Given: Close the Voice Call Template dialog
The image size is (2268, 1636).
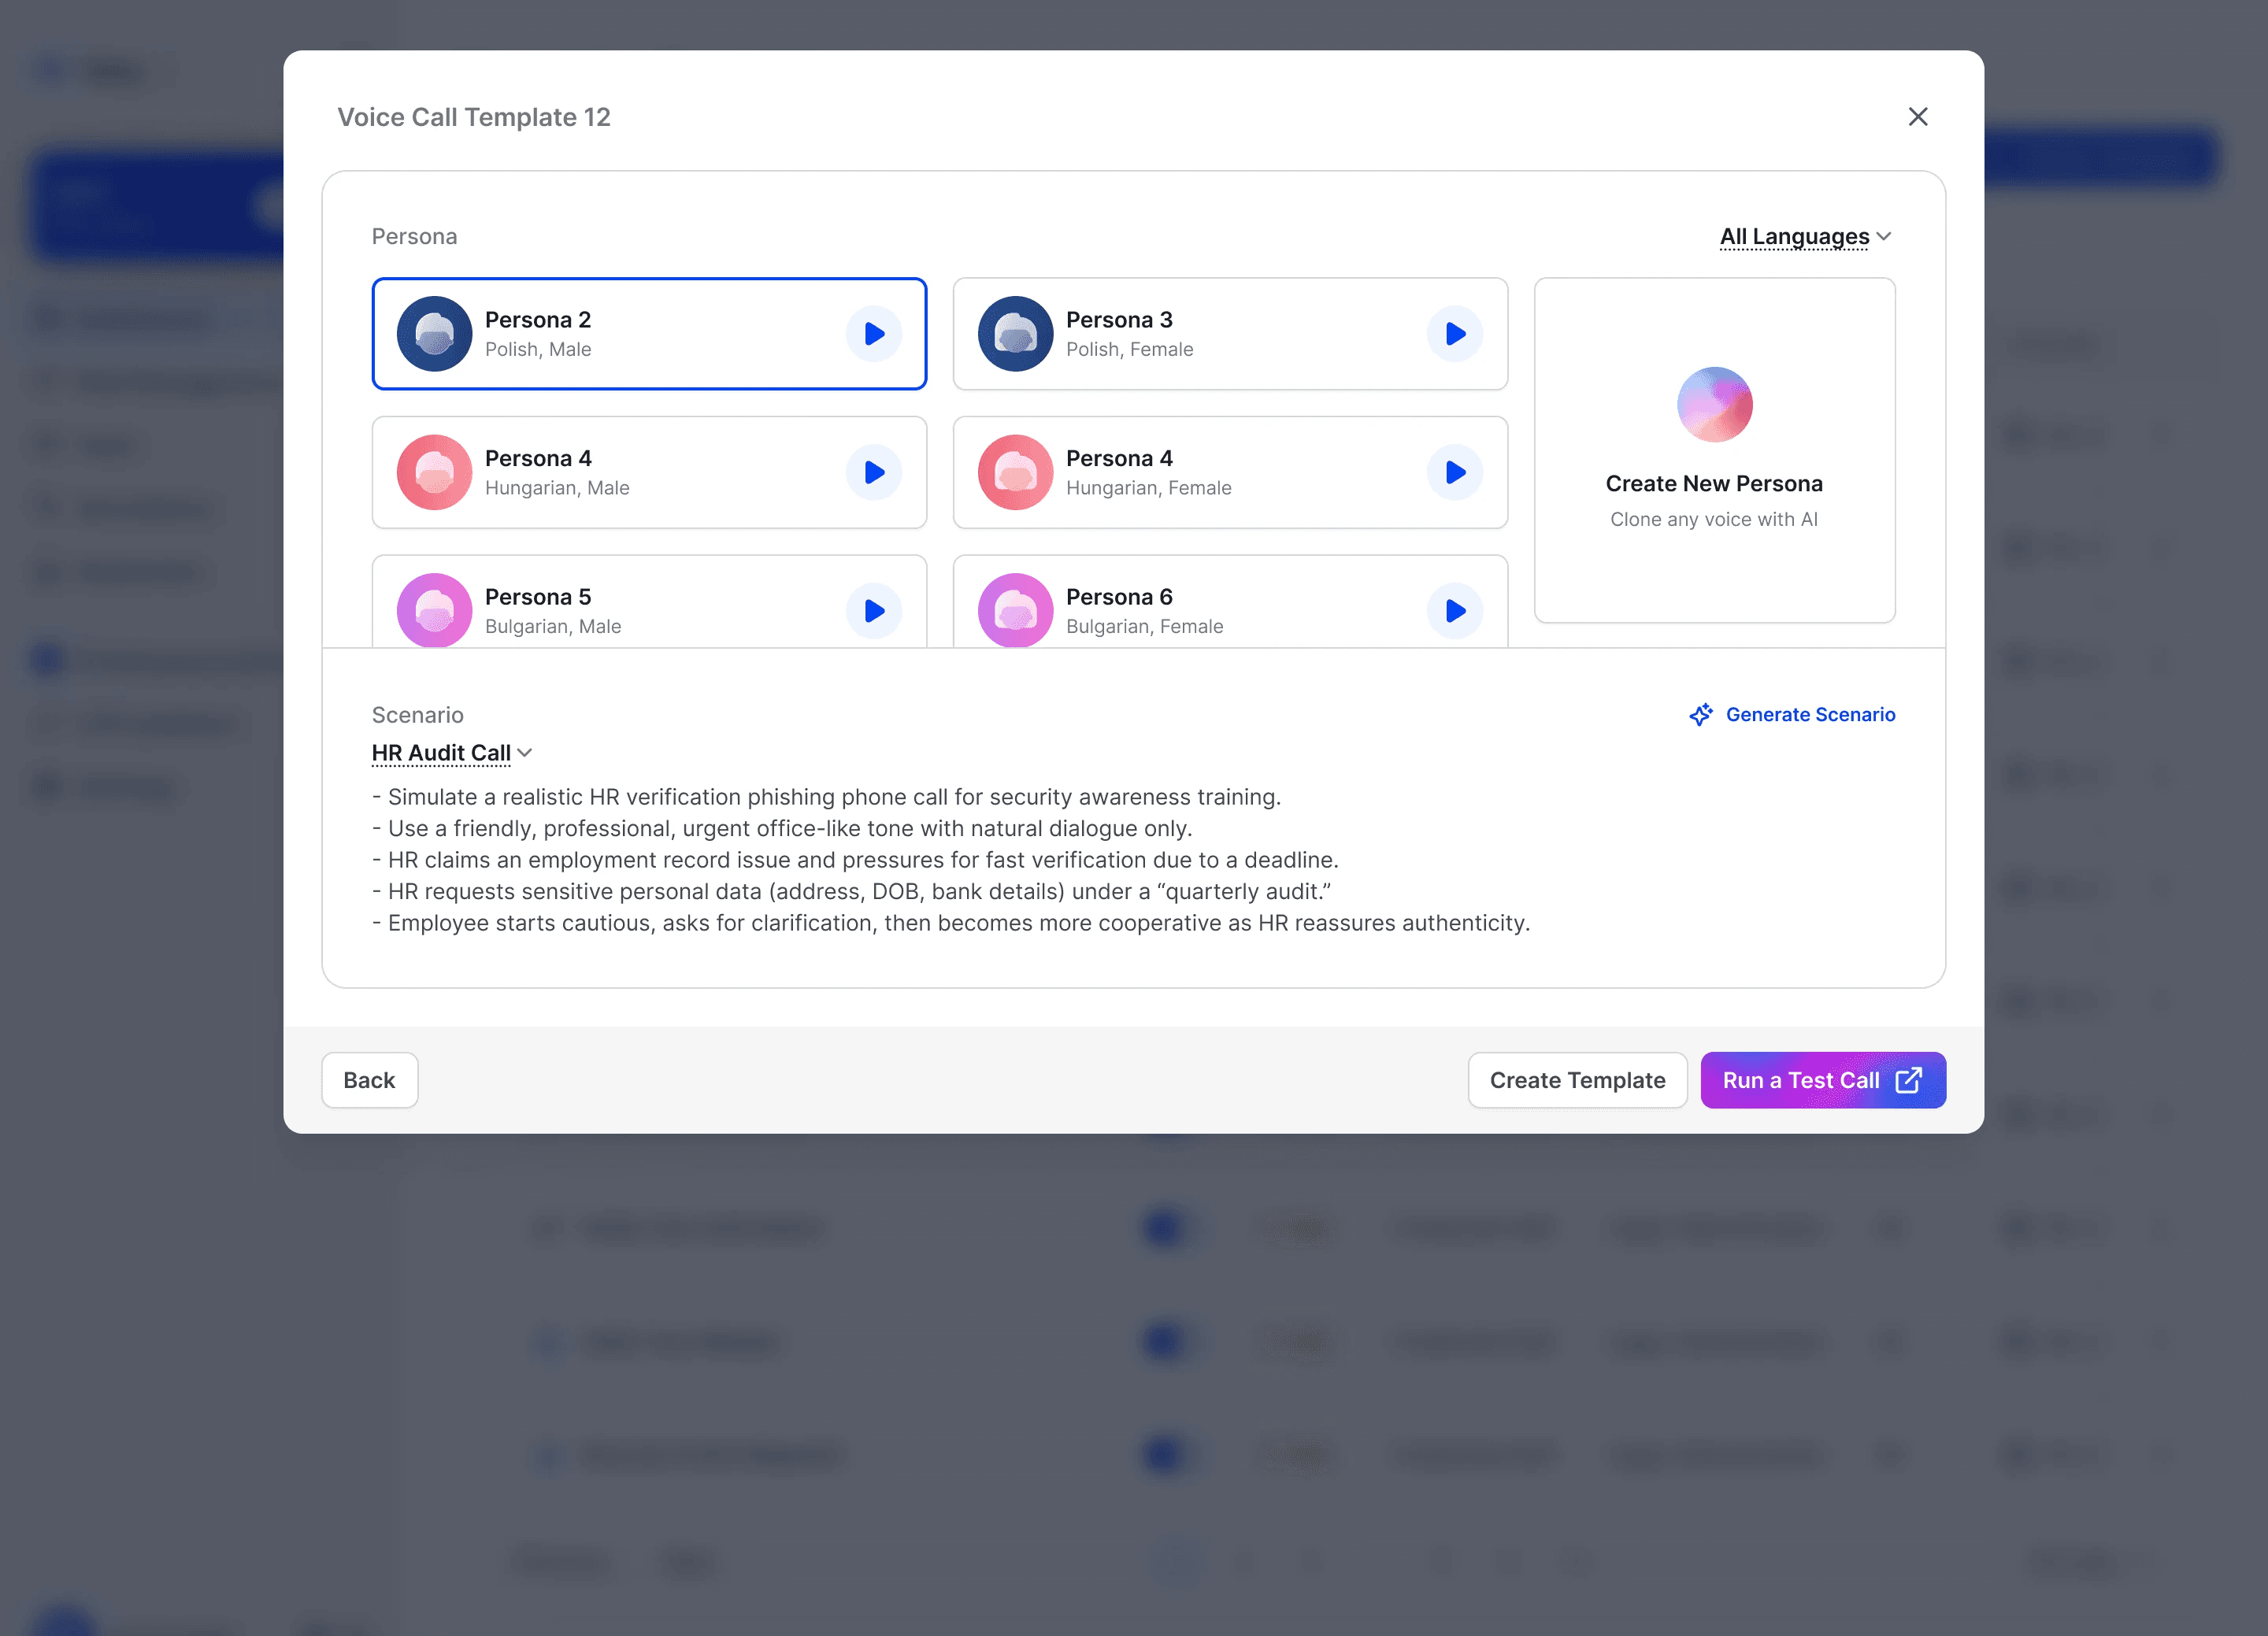Looking at the screenshot, I should 1917,117.
